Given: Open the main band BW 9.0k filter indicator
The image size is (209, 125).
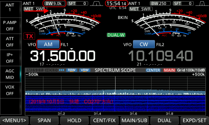Looking at the screenshot, I should coord(55,4).
